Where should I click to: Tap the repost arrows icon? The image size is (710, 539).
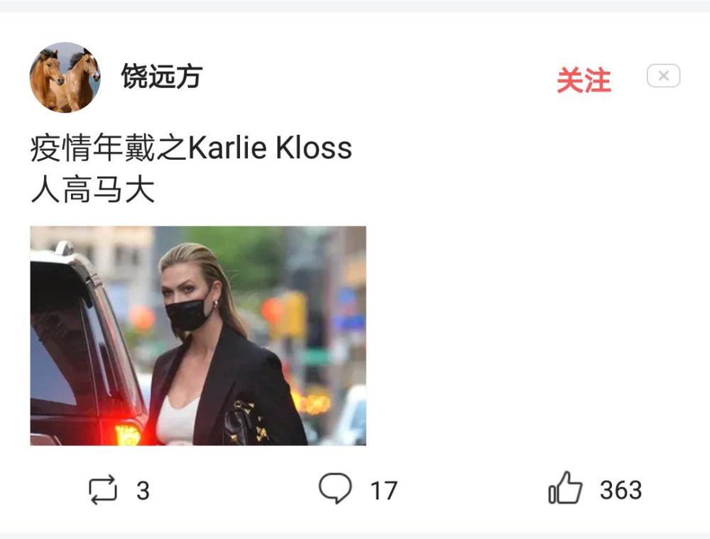click(x=103, y=489)
